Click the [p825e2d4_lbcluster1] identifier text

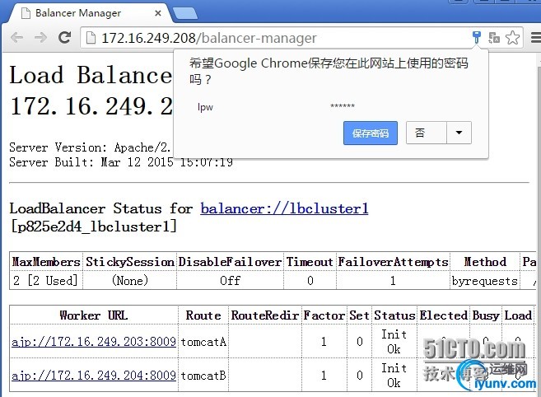[94, 227]
